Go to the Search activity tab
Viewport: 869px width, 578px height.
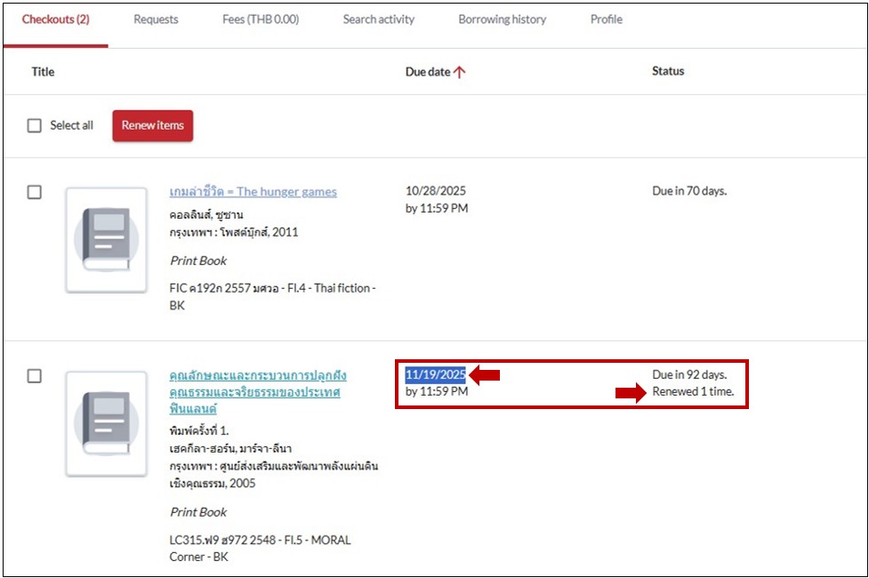pos(378,20)
